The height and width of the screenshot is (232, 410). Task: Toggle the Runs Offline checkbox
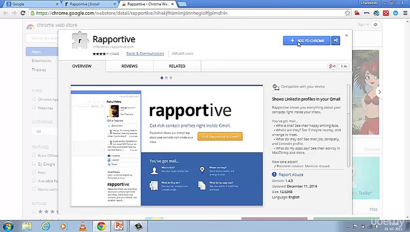point(34,155)
